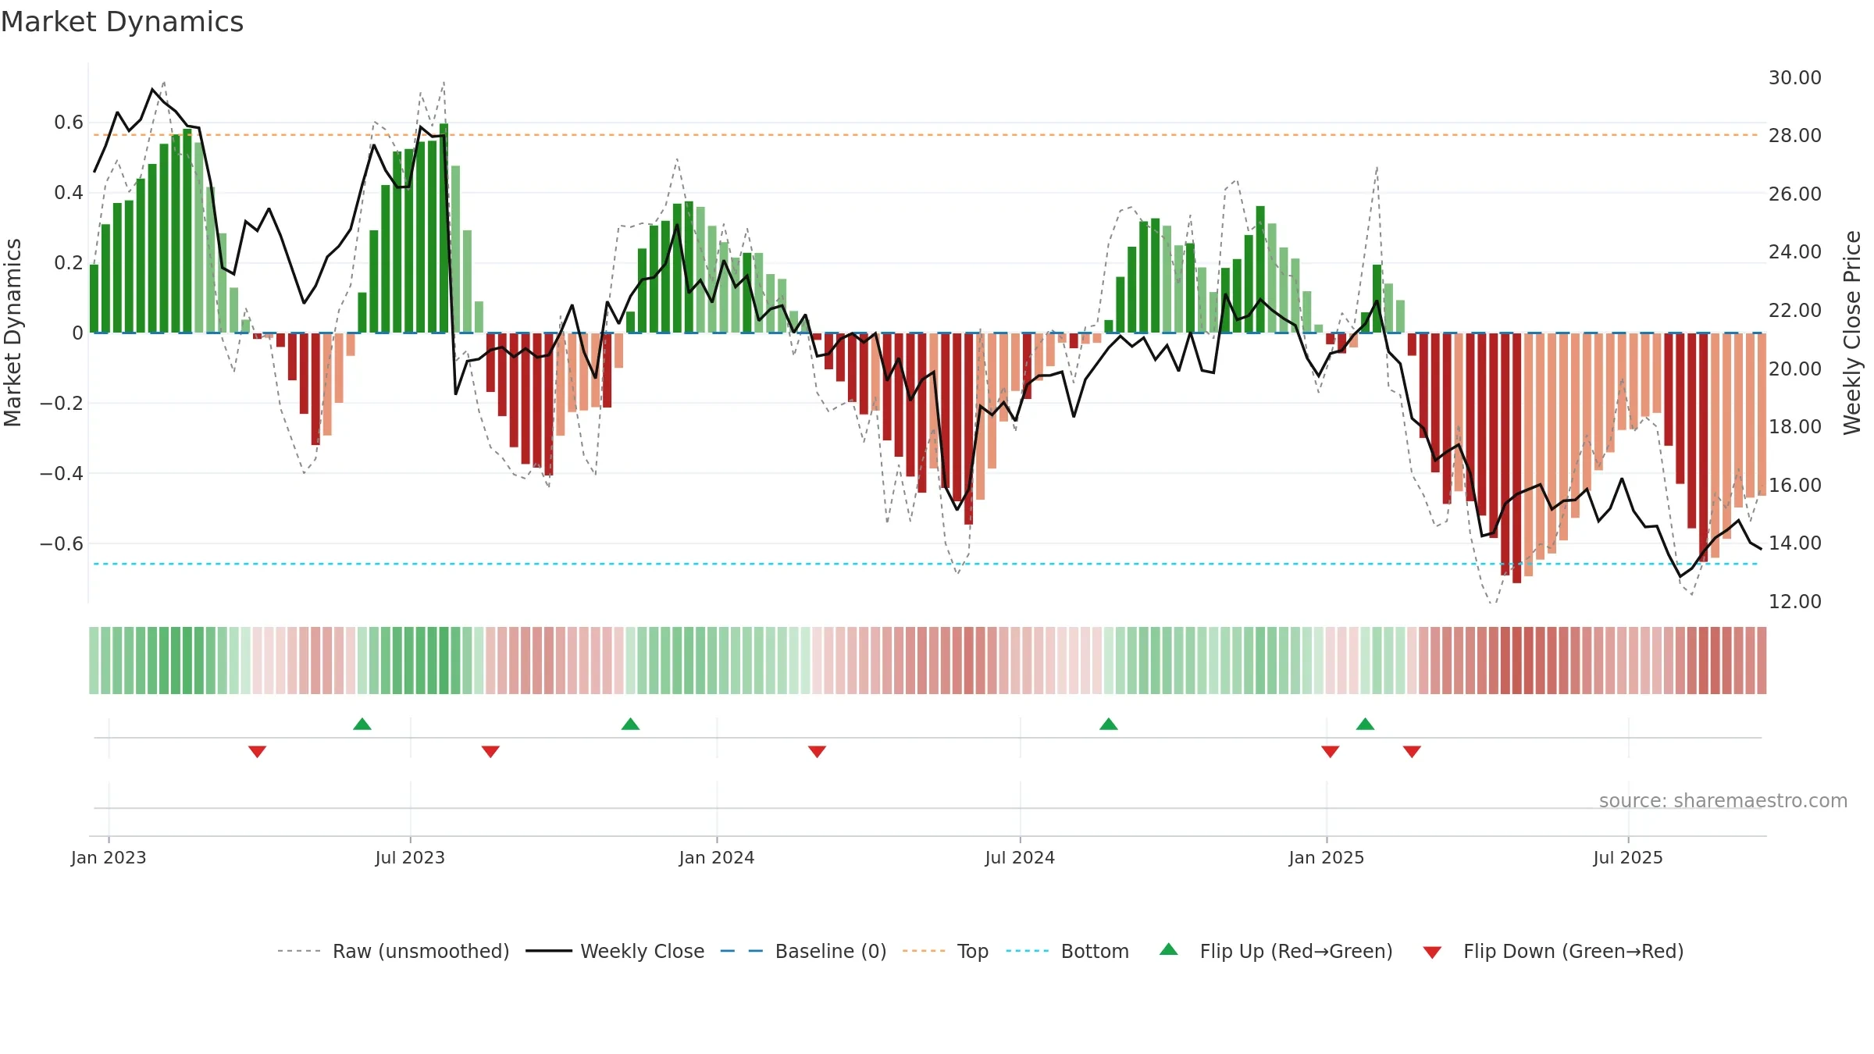Click the Weekly Close Price axis title
This screenshot has width=1874, height=1054.
point(1852,333)
